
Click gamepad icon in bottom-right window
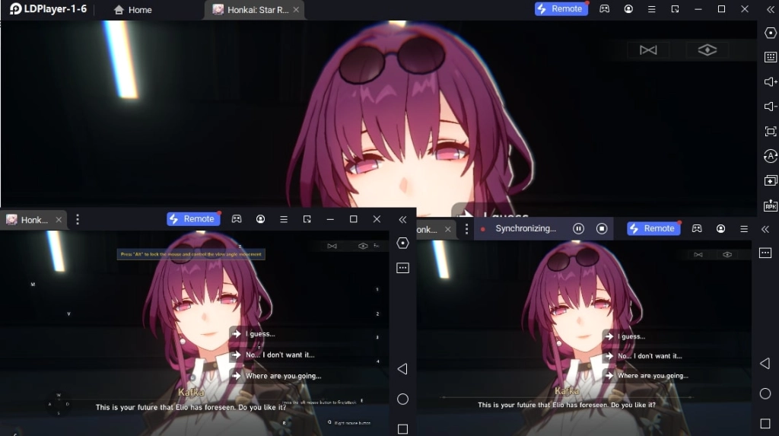tap(697, 228)
